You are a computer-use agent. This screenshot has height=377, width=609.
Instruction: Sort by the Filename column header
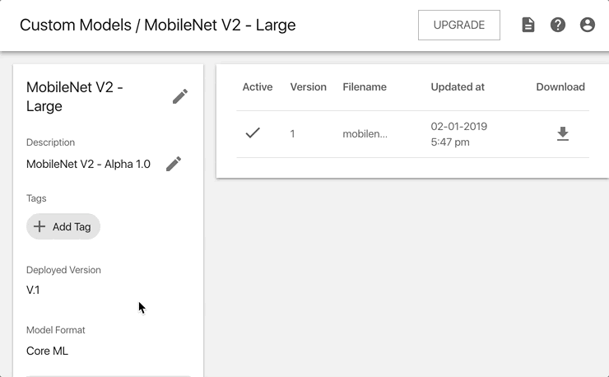point(365,86)
